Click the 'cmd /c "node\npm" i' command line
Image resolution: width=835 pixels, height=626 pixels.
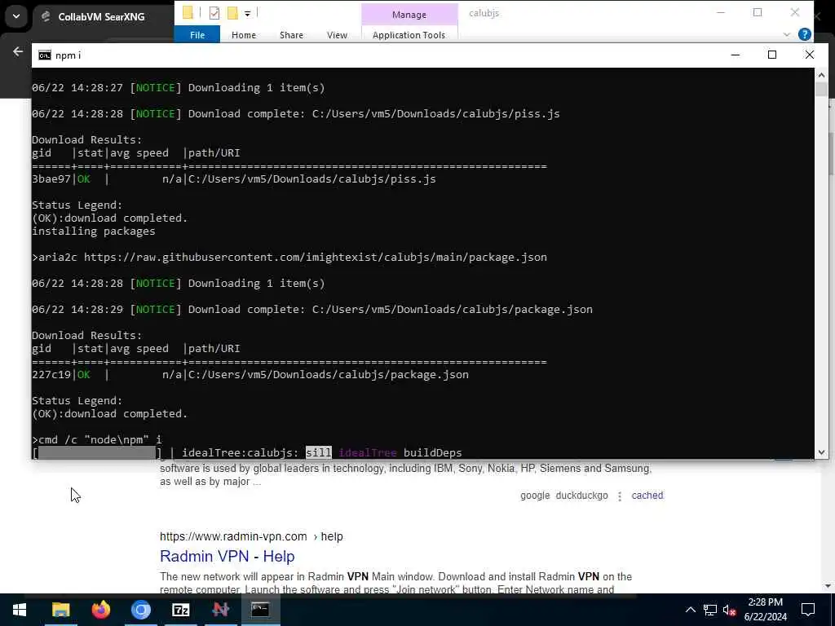point(97,439)
